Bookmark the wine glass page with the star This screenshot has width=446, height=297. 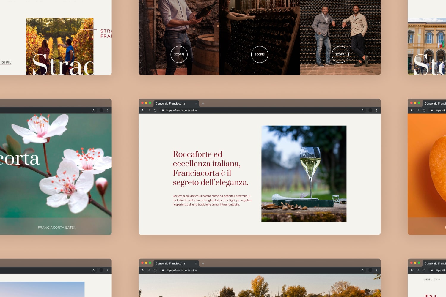click(362, 110)
